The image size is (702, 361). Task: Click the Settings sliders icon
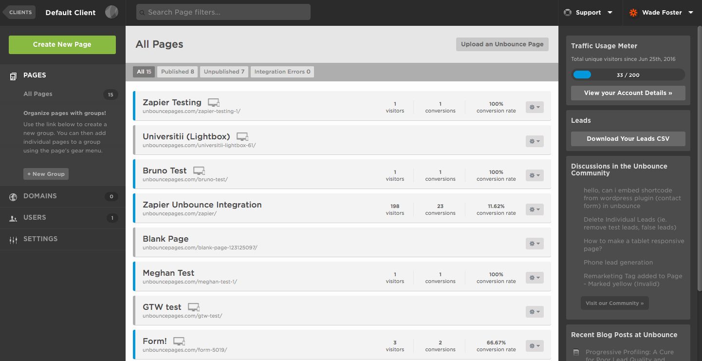point(14,240)
